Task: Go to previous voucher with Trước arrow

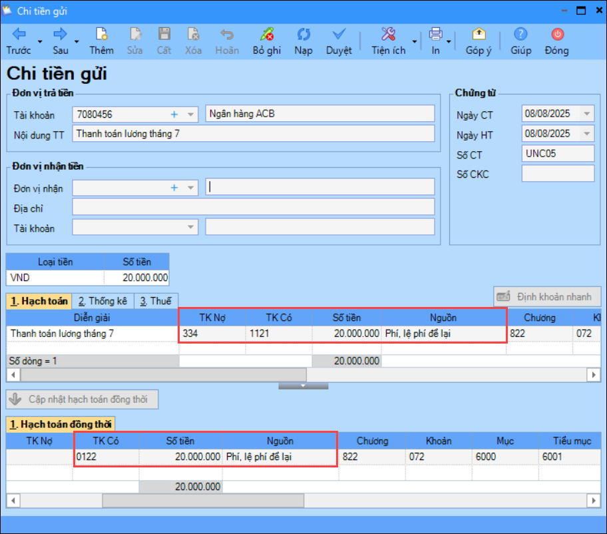Action: coord(19,34)
